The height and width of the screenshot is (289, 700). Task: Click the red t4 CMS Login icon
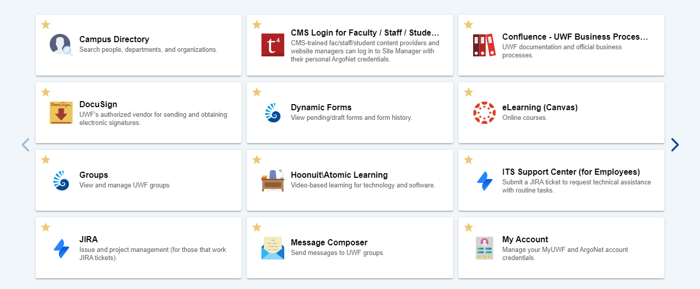(273, 45)
